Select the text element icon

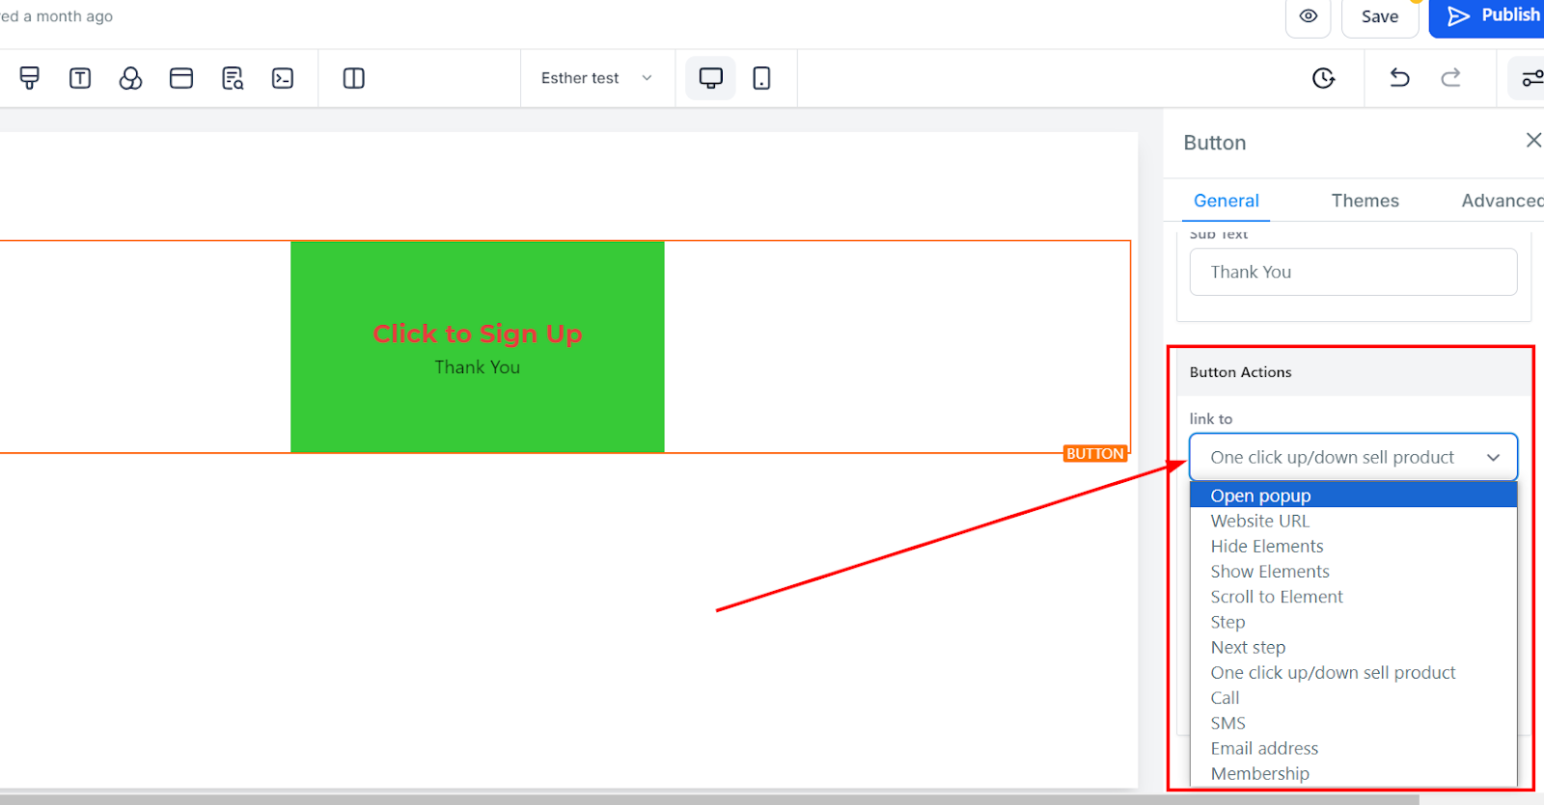click(x=80, y=78)
